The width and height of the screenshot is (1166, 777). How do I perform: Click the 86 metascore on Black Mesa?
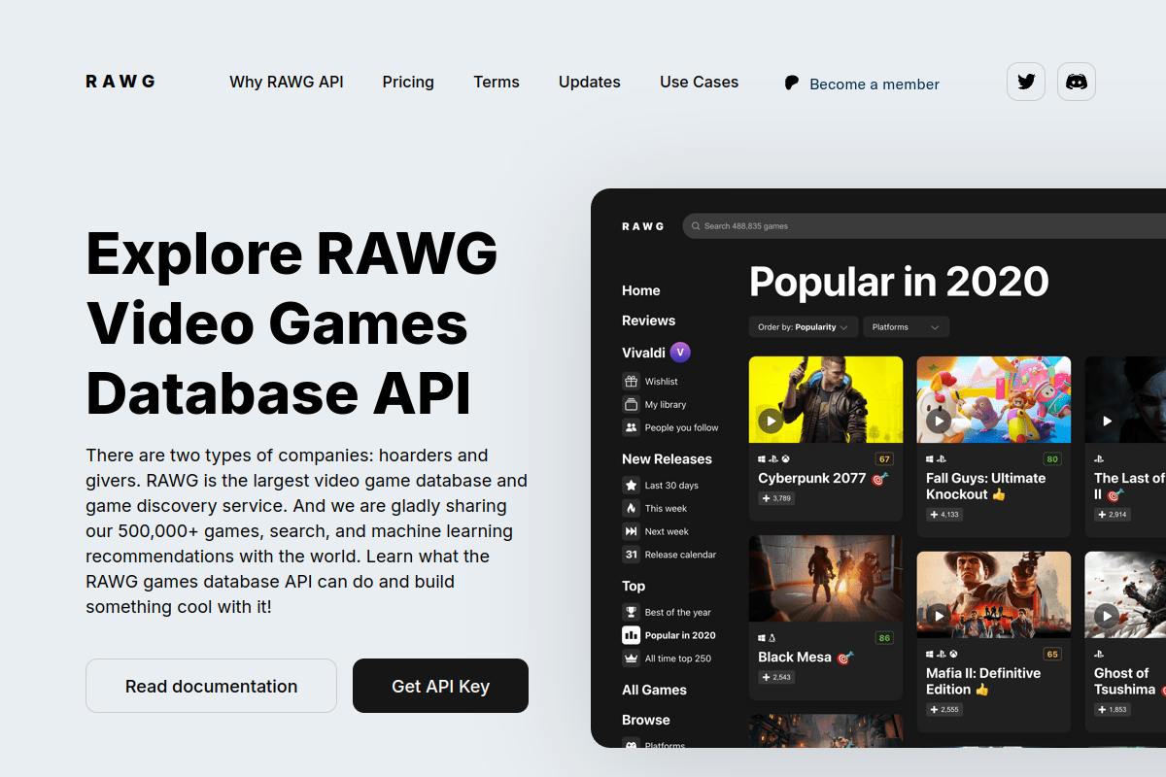(x=884, y=638)
